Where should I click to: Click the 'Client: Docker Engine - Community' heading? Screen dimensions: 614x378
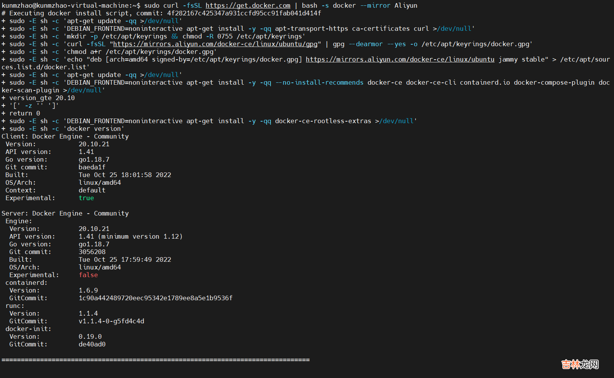click(x=65, y=136)
